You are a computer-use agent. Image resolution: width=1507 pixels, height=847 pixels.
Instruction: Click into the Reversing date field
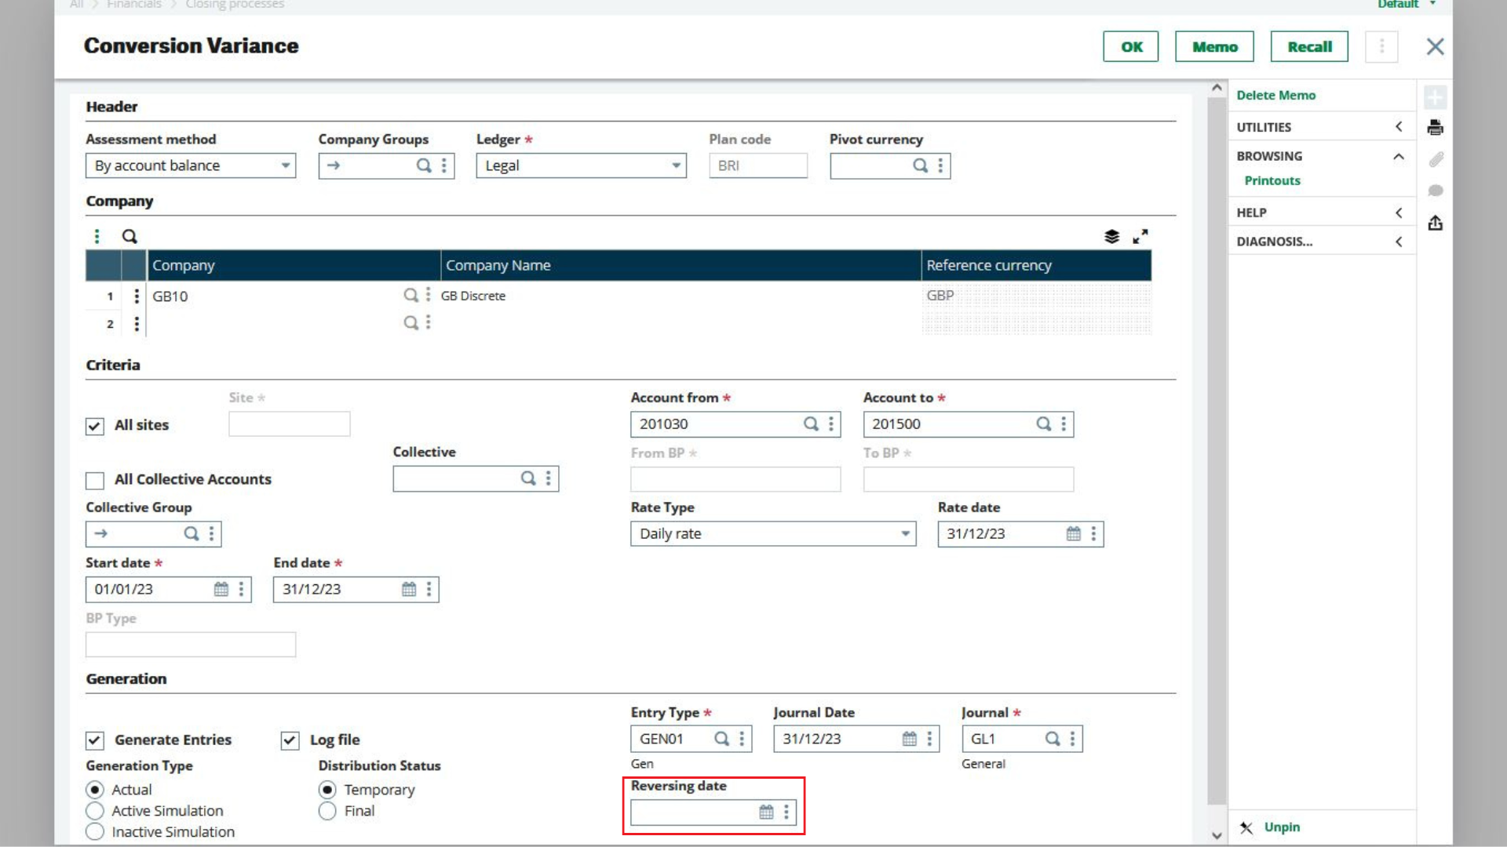click(x=691, y=812)
